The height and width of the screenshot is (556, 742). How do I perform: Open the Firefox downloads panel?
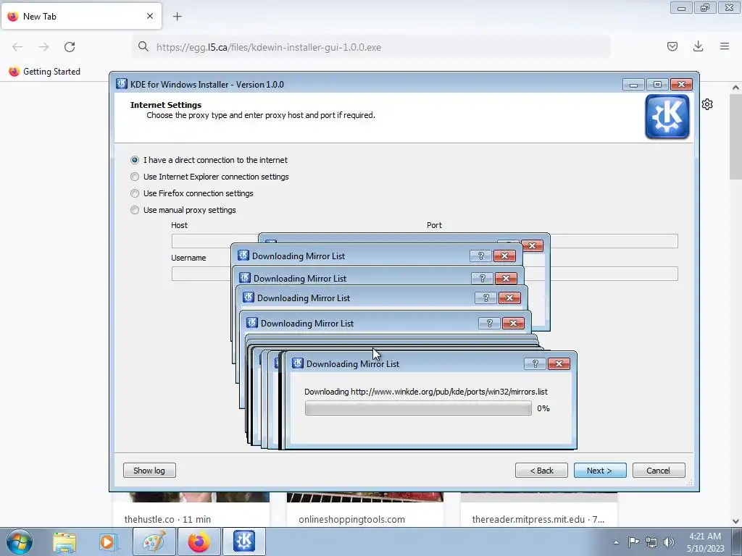(x=698, y=46)
